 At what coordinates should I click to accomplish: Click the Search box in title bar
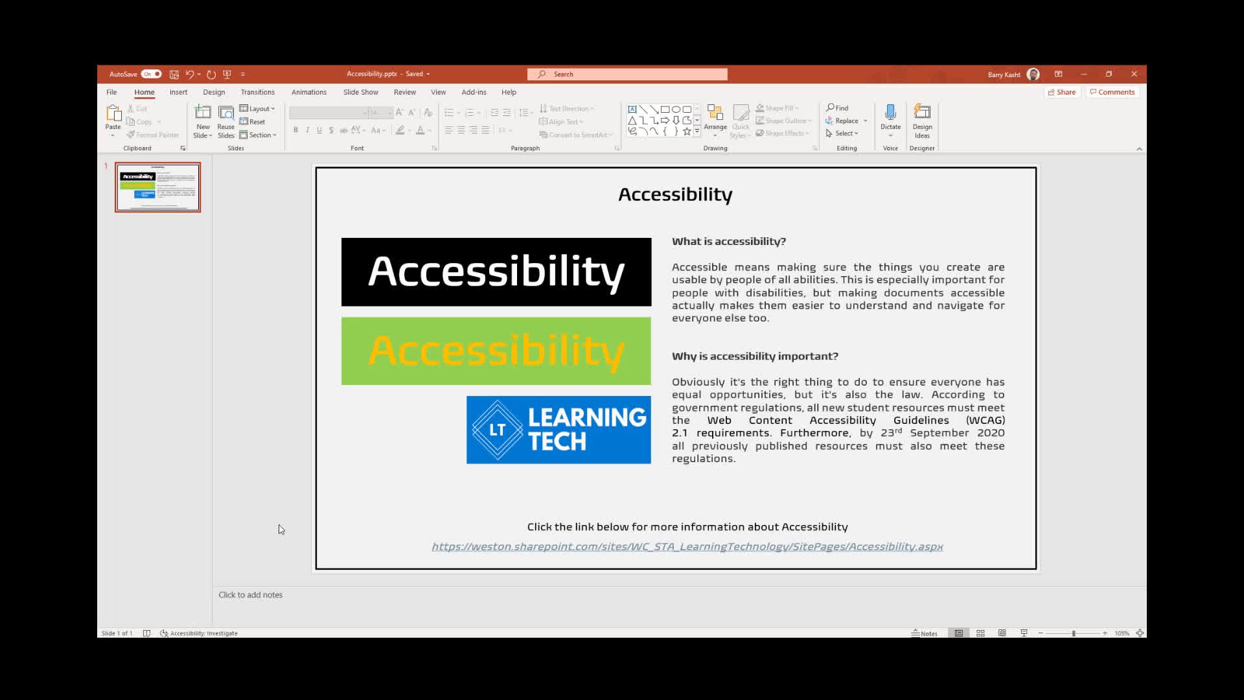click(627, 75)
